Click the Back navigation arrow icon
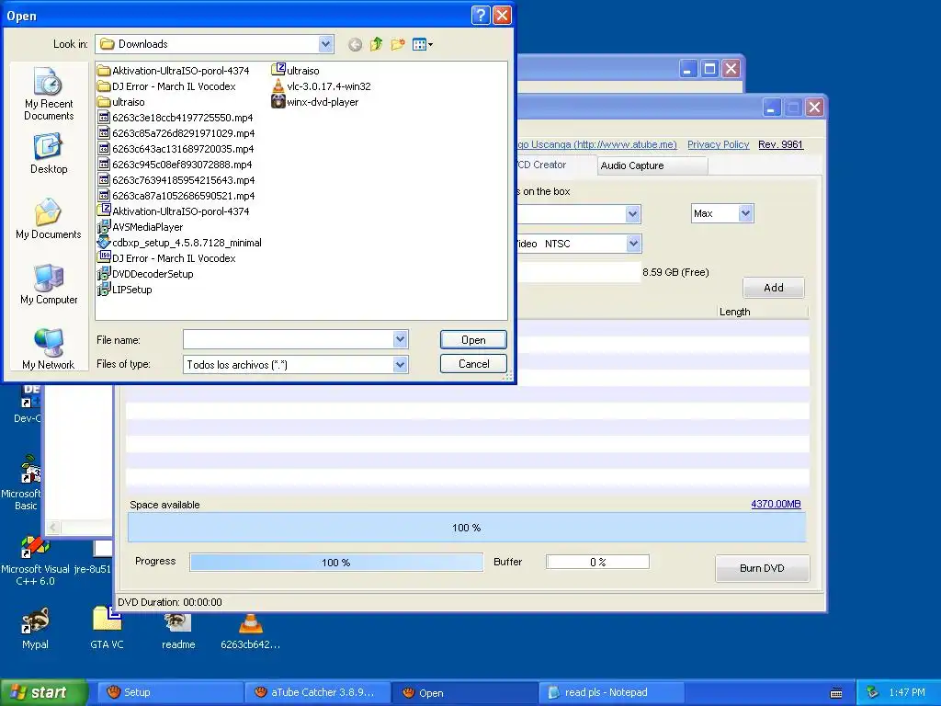Viewport: 941px width, 706px height. tap(356, 44)
